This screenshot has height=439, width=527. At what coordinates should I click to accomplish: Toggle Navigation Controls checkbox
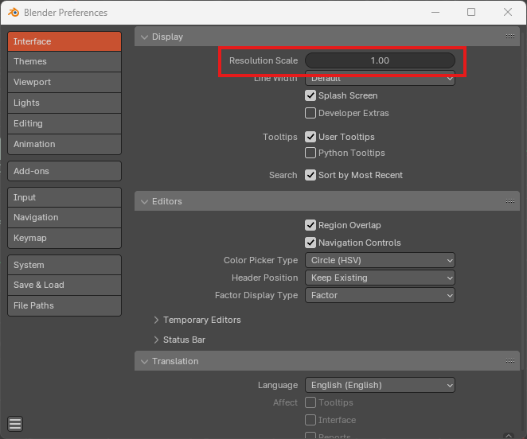(x=310, y=243)
